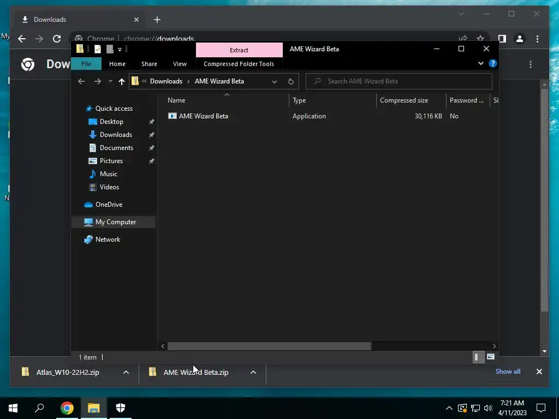The width and height of the screenshot is (559, 419).
Task: Close the Downloads Chrome tab
Action: point(136,20)
